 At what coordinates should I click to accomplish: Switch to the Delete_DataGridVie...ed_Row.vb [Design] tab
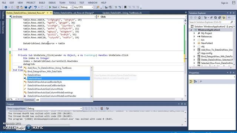(74, 13)
